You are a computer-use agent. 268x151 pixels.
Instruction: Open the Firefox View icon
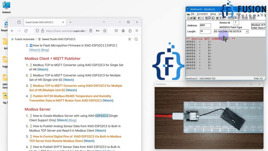coord(19,22)
